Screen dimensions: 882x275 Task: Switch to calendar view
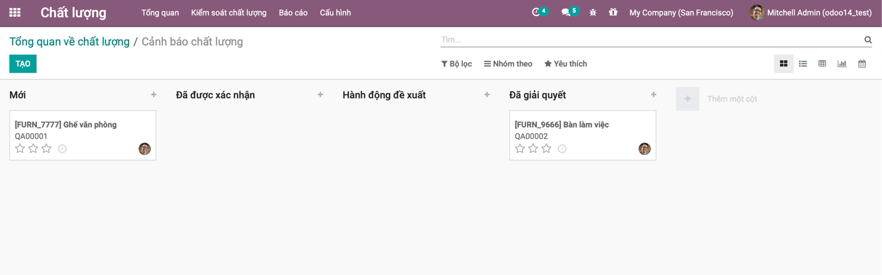862,64
